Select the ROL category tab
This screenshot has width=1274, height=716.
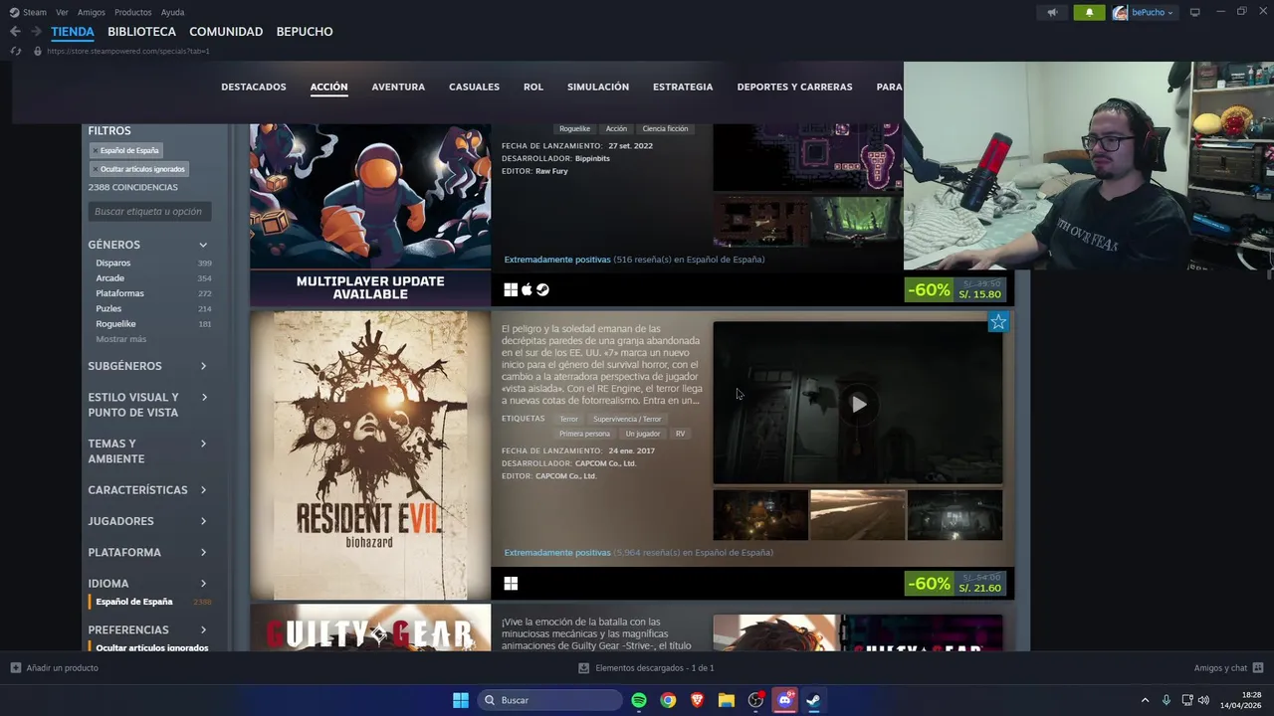(x=533, y=87)
